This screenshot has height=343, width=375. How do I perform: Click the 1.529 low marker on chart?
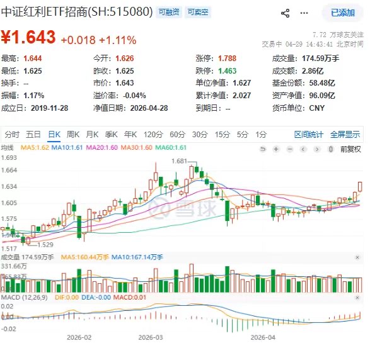[x=45, y=245]
